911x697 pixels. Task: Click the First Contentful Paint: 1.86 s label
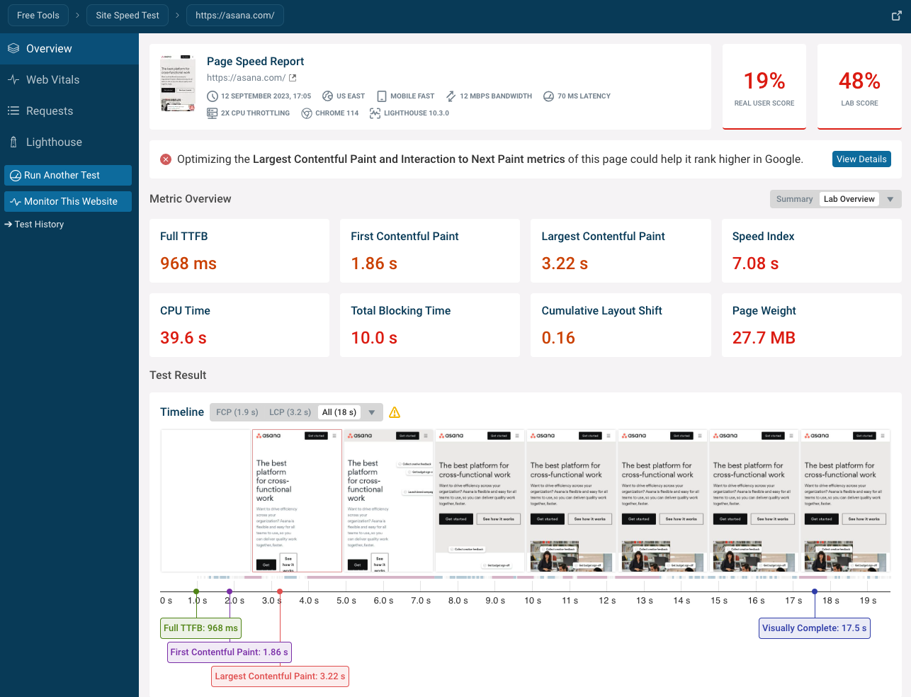[230, 652]
